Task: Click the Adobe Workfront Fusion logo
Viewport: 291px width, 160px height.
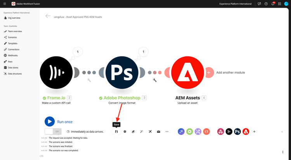Action: click(x=13, y=4)
